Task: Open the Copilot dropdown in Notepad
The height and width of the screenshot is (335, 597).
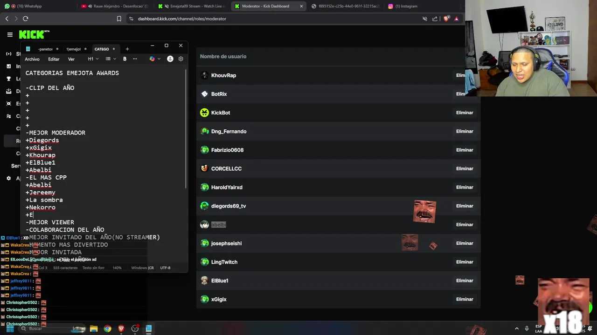Action: coord(154,59)
